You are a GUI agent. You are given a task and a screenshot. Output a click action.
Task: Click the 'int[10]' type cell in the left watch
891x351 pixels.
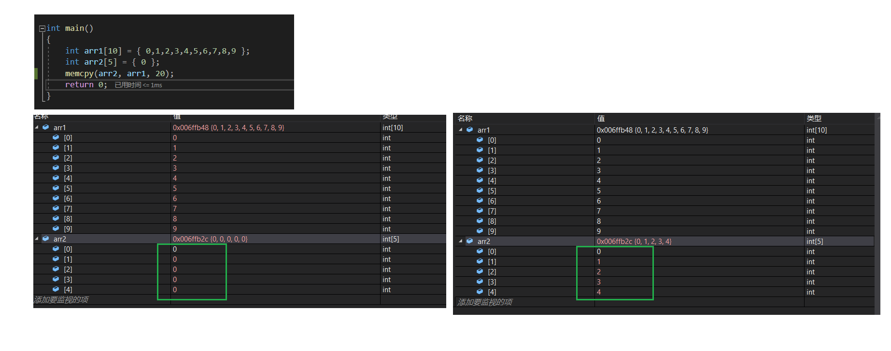pos(393,127)
